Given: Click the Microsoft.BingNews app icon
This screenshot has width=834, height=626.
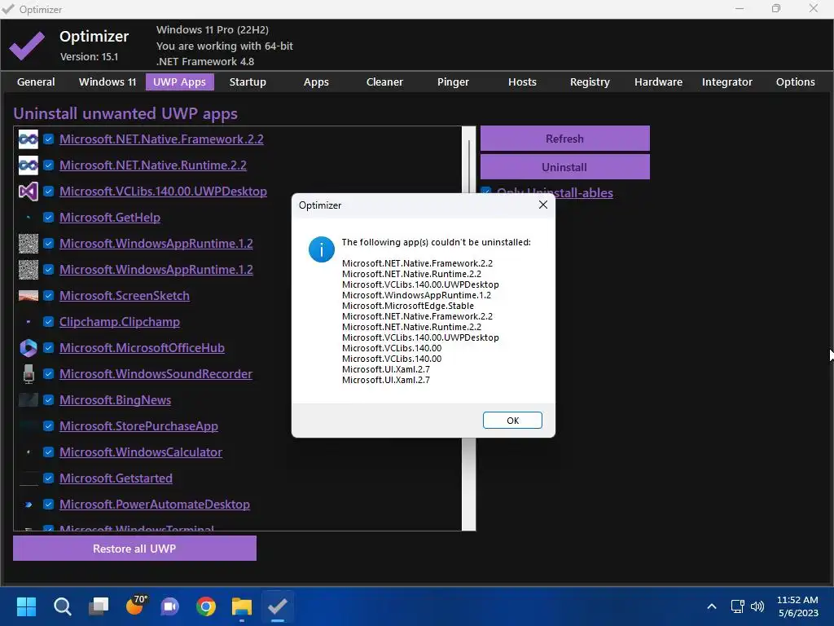Looking at the screenshot, I should coord(29,400).
